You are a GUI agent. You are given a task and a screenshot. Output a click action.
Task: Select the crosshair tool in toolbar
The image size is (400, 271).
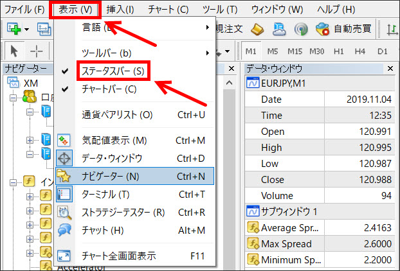[37, 51]
